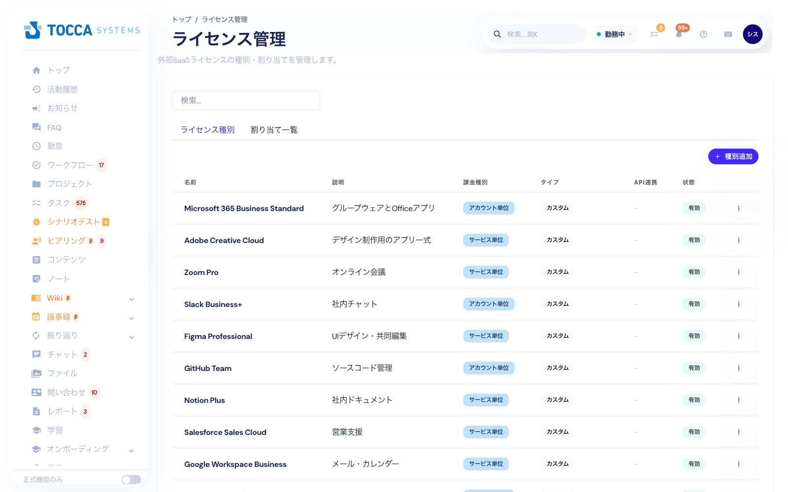788x492 pixels.
Task: Open ノート edit-note icon
Action: coord(36,279)
